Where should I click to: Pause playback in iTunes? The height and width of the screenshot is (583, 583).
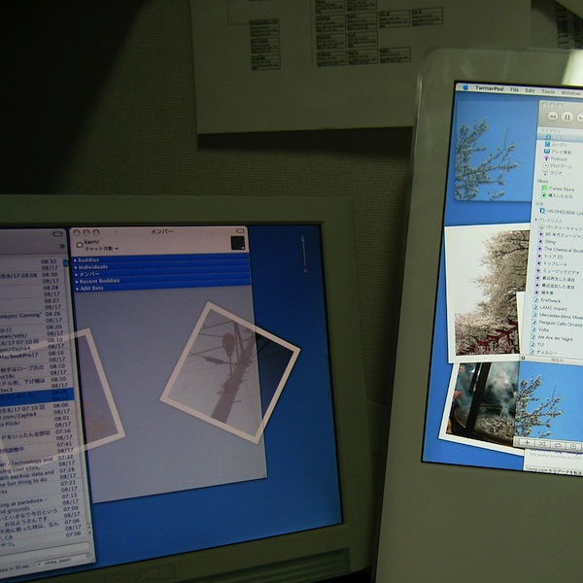click(x=567, y=118)
